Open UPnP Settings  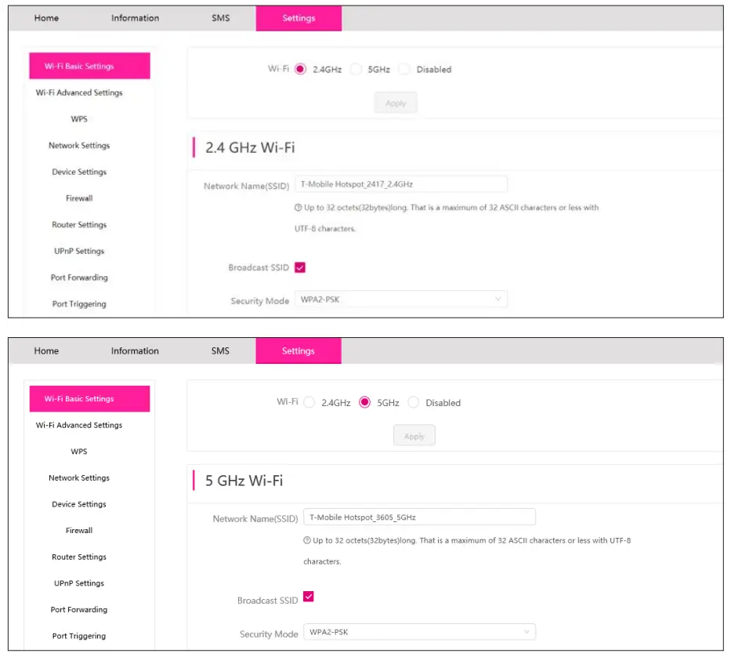point(78,251)
